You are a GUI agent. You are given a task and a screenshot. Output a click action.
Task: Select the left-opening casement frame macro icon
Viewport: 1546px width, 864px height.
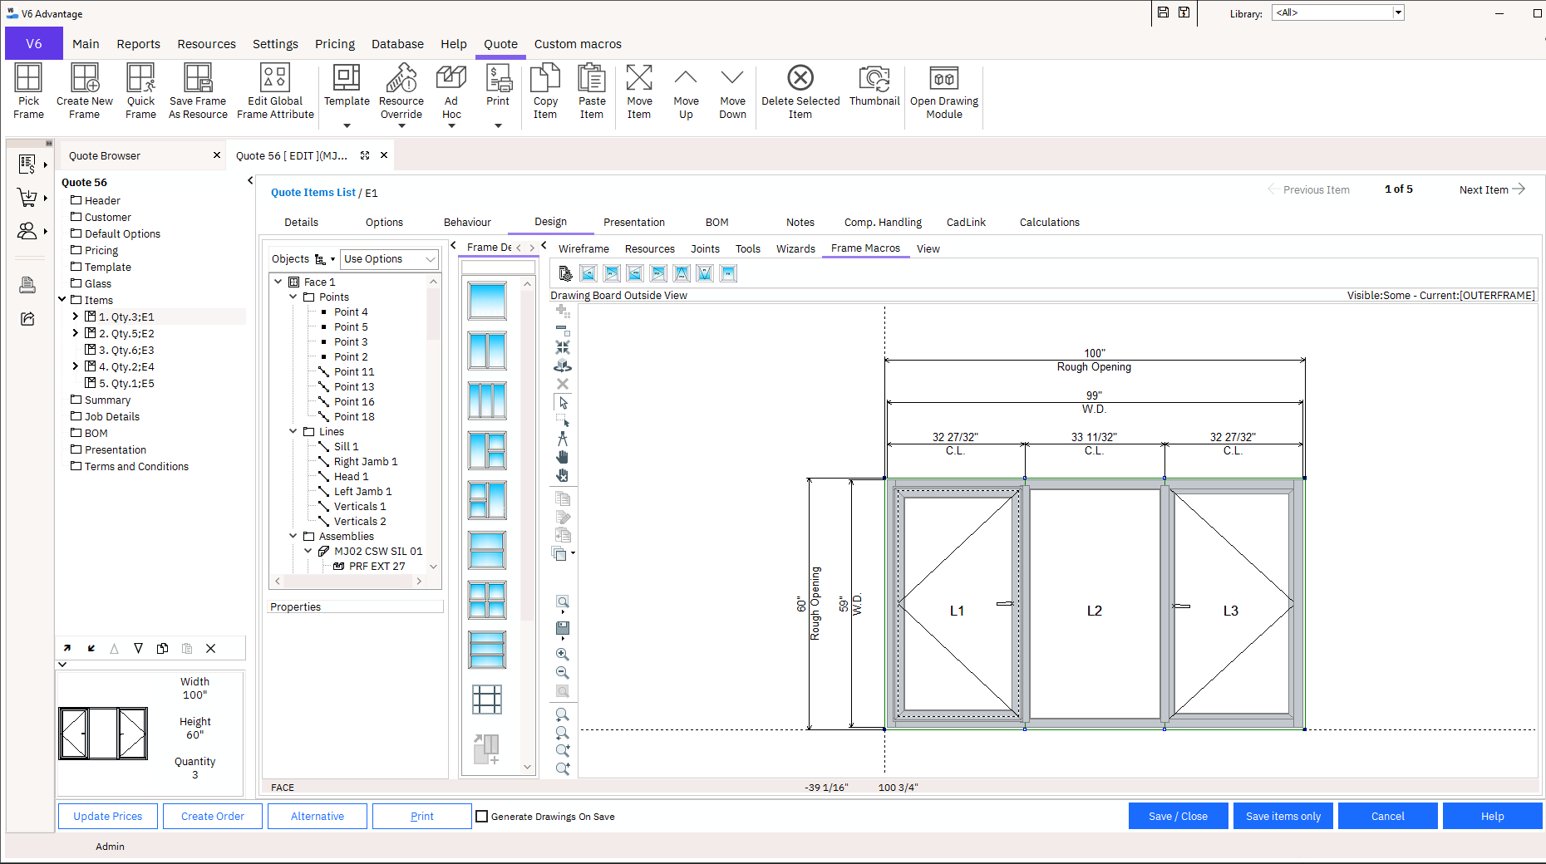[588, 272]
